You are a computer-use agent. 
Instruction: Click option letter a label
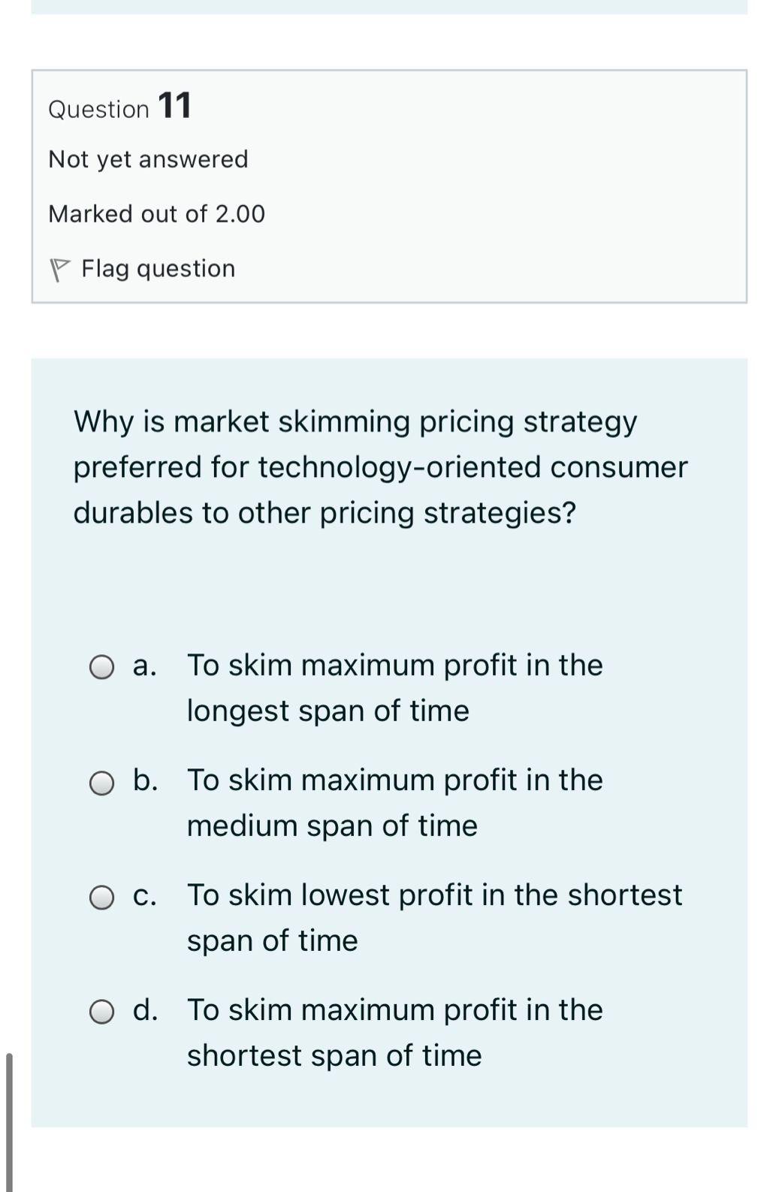click(145, 665)
